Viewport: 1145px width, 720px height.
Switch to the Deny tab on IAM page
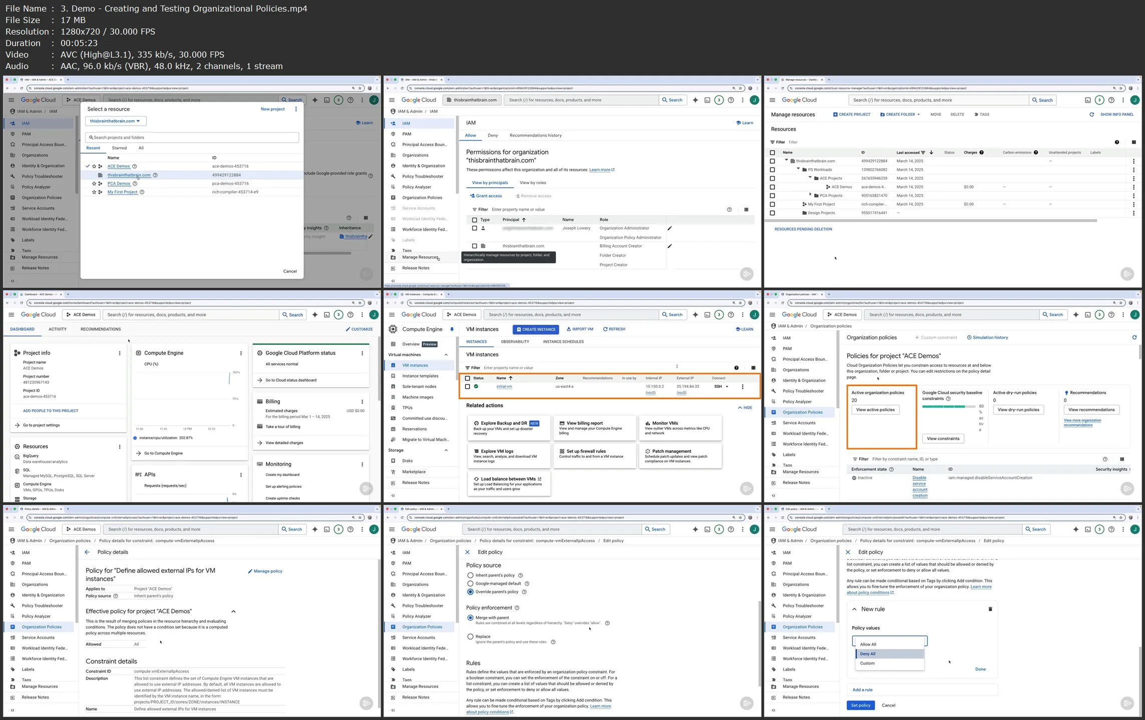pyautogui.click(x=493, y=136)
